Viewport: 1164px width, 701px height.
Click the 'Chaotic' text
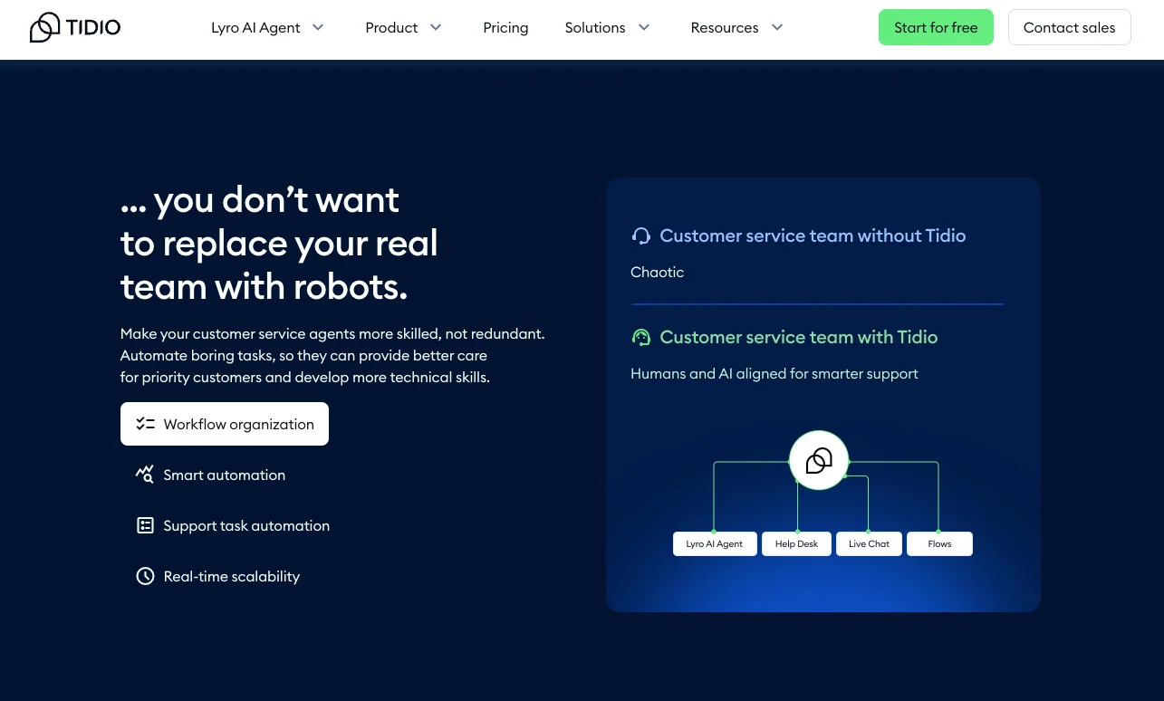pyautogui.click(x=657, y=272)
